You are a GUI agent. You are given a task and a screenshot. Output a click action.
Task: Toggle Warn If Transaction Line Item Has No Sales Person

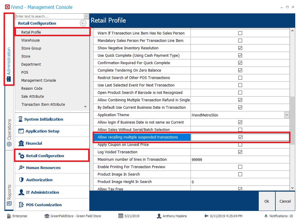(x=240, y=33)
